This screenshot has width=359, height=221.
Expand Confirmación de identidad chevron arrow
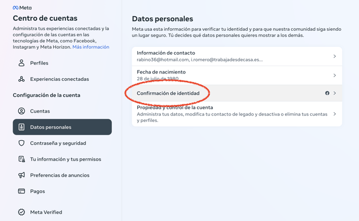[x=334, y=93]
